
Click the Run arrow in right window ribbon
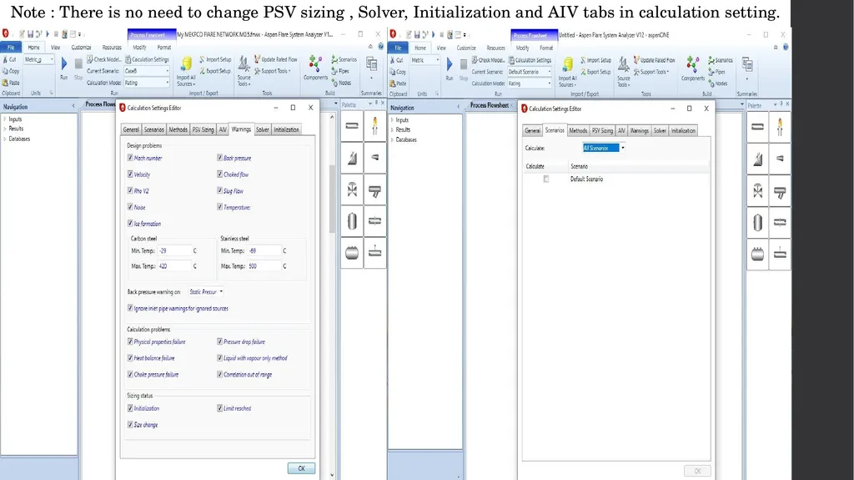pos(450,64)
